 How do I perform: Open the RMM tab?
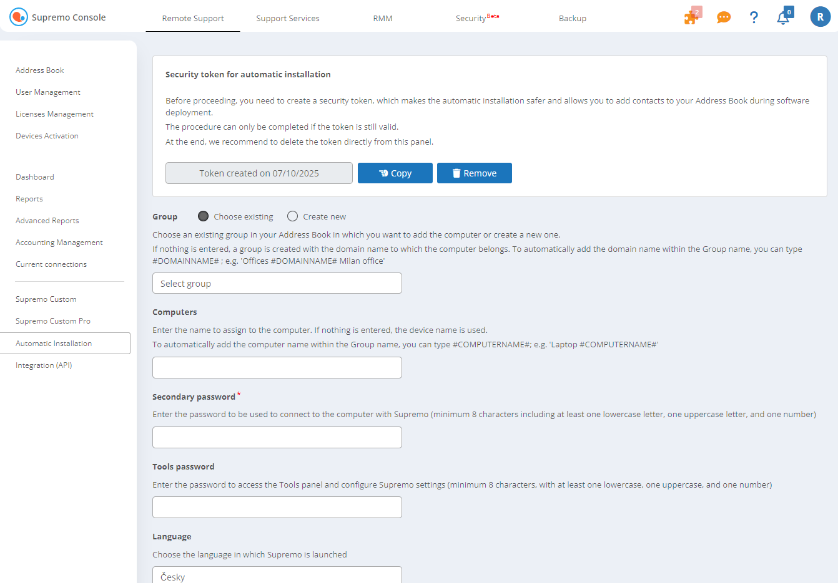(383, 18)
